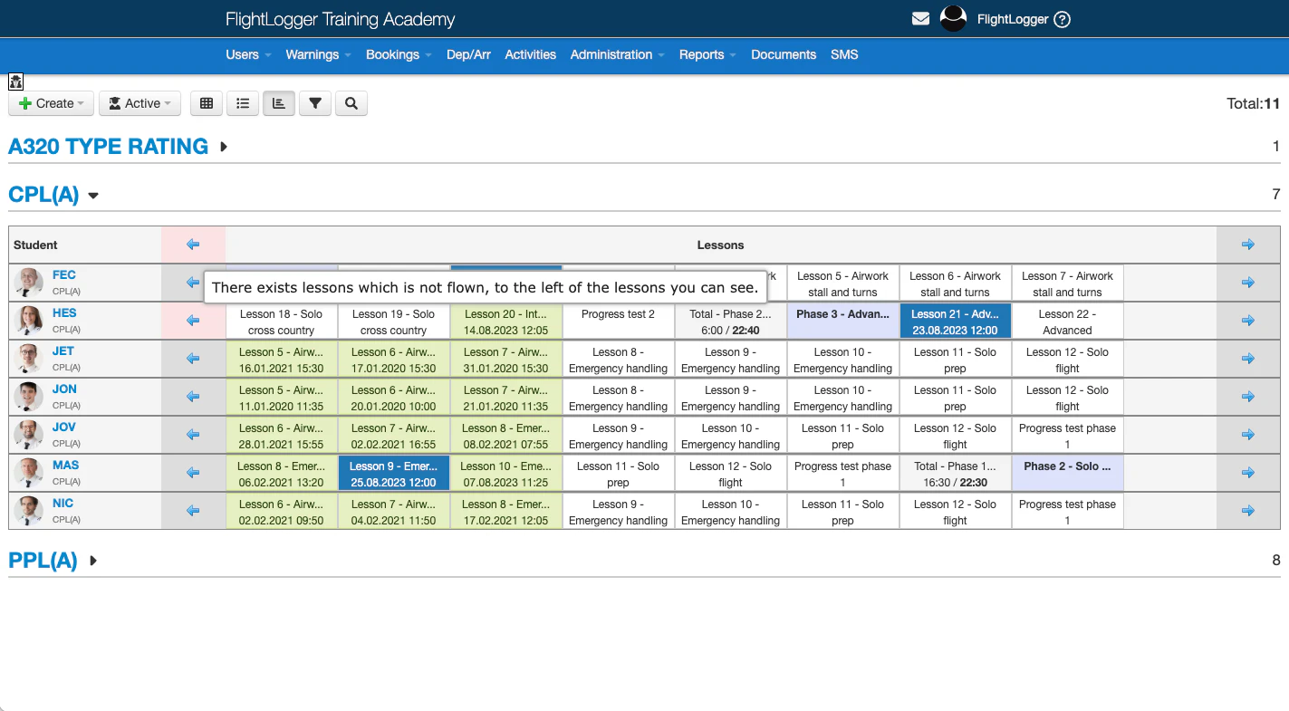Open the filter using the funnel icon
The width and height of the screenshot is (1289, 711).
(x=314, y=103)
